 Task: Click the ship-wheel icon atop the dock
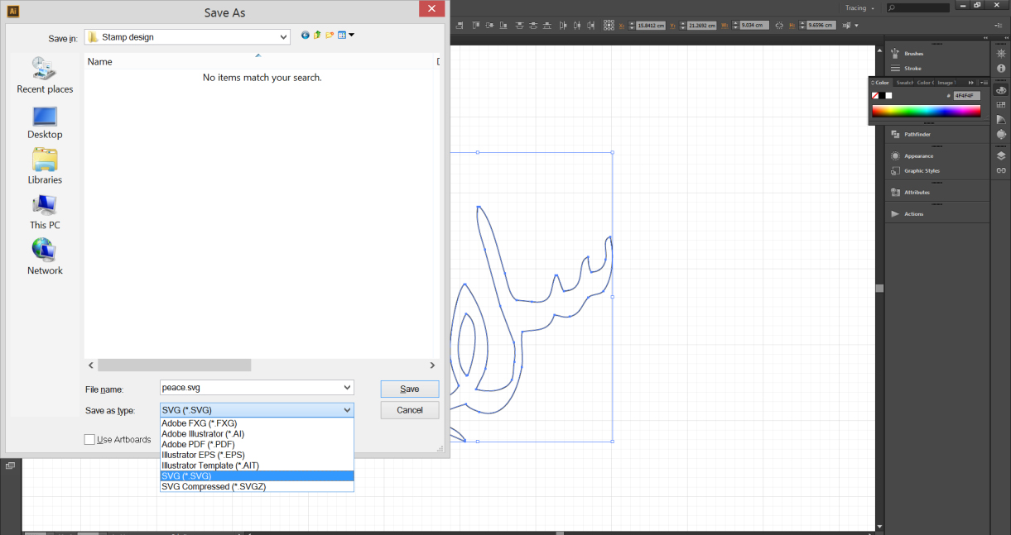[1001, 53]
